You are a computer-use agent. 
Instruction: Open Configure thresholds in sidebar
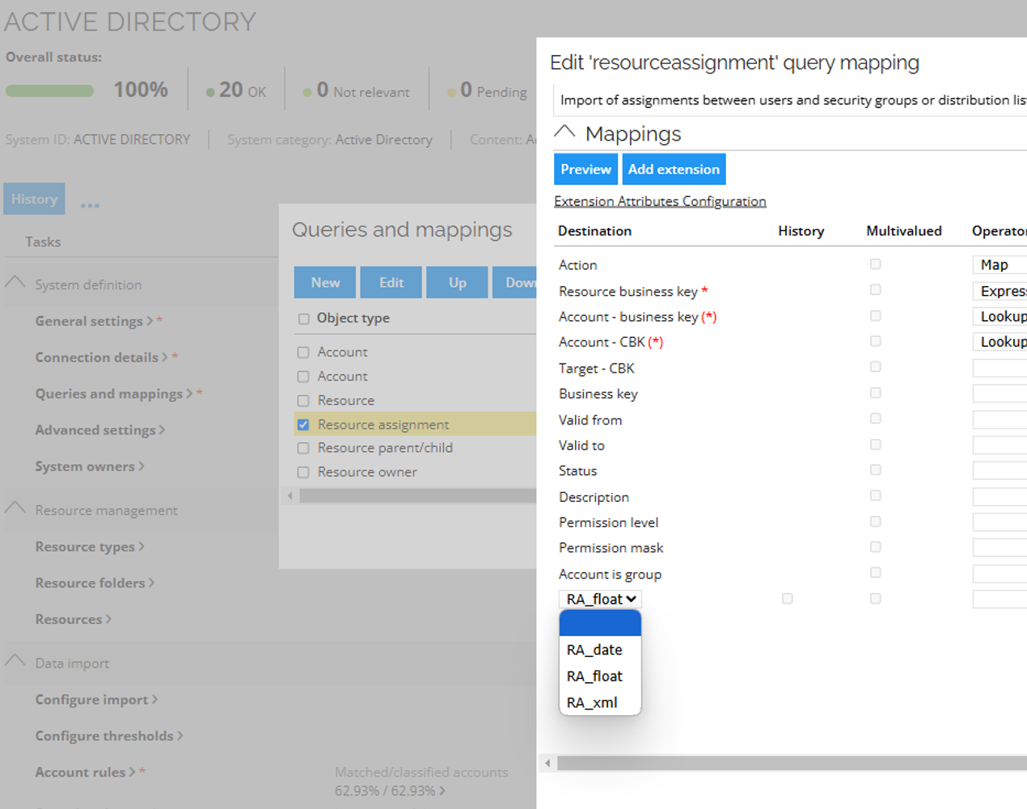tap(109, 735)
